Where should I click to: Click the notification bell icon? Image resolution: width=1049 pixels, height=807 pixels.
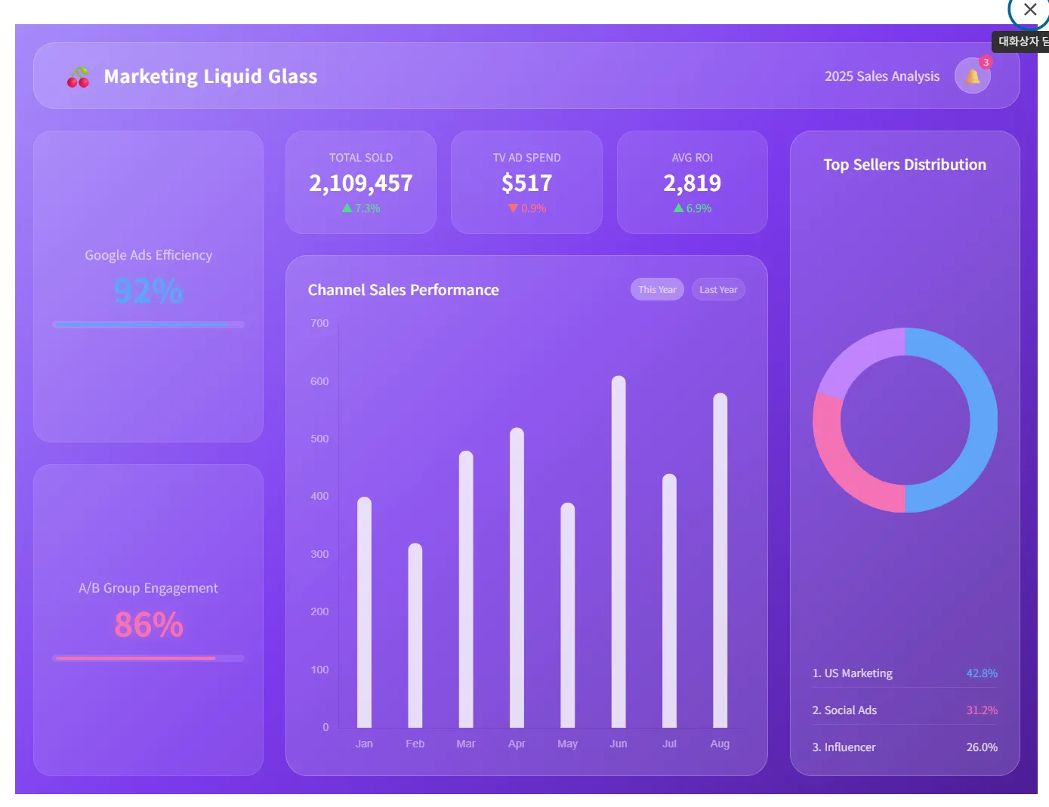(x=972, y=76)
